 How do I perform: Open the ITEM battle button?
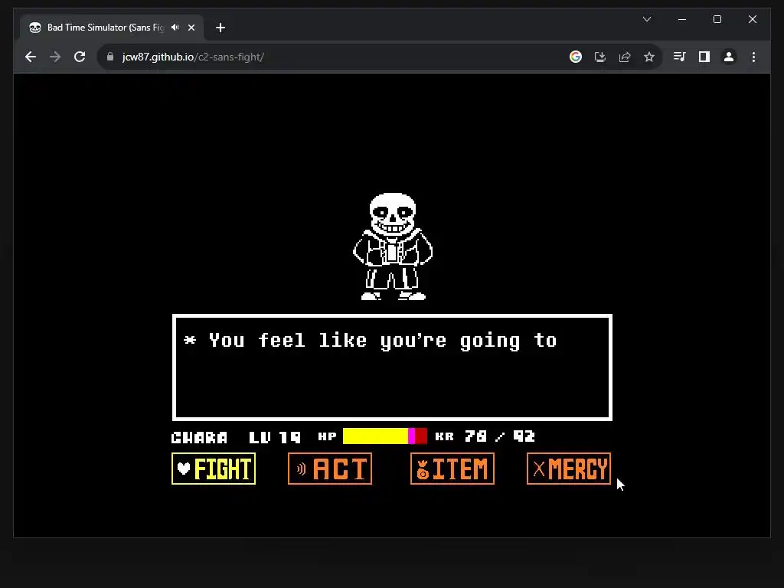(452, 469)
